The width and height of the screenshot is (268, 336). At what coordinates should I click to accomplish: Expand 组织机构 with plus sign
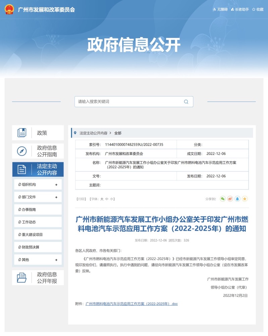pyautogui.click(x=56, y=185)
